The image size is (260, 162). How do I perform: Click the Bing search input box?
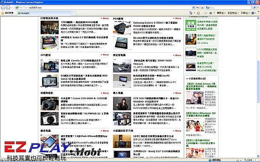(231, 8)
